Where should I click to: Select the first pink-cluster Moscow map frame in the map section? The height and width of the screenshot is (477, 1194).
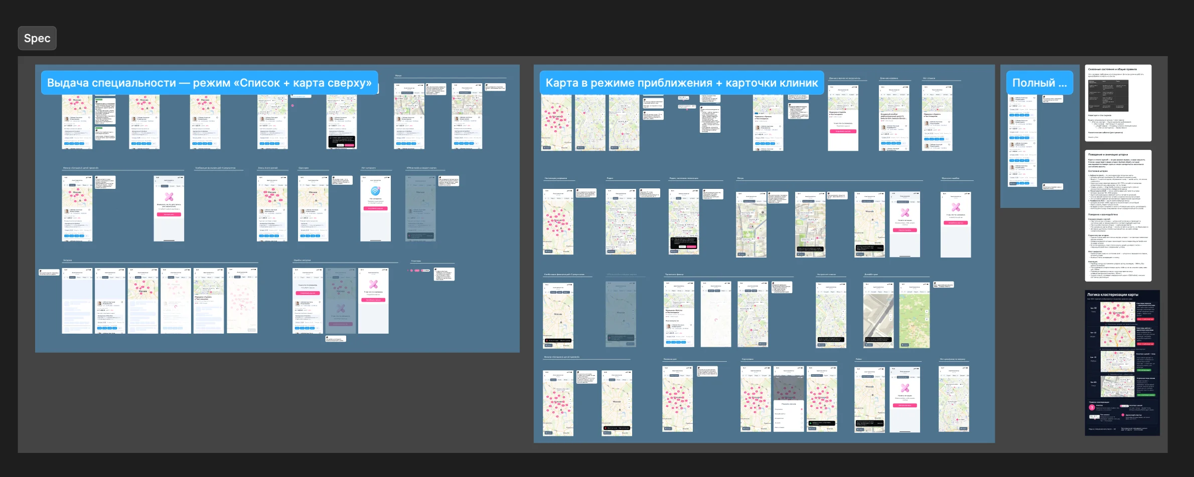(556, 123)
